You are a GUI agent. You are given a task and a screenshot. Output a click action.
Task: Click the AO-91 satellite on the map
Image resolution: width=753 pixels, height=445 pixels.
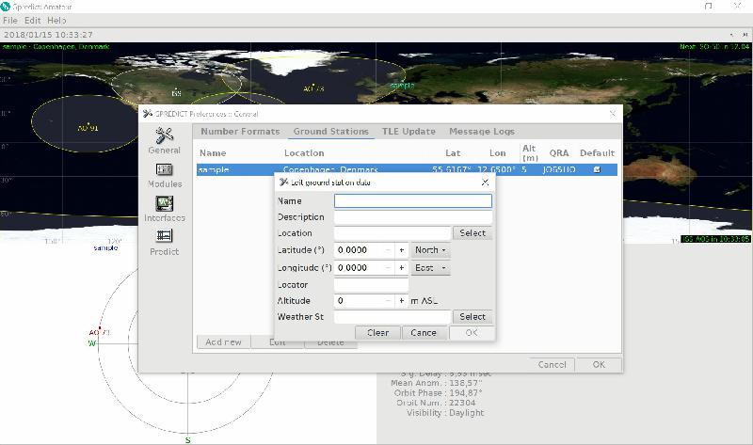pos(88,127)
